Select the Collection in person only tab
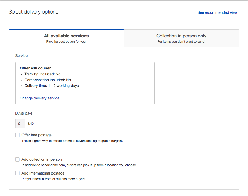This screenshot has width=248, height=196. (x=181, y=38)
